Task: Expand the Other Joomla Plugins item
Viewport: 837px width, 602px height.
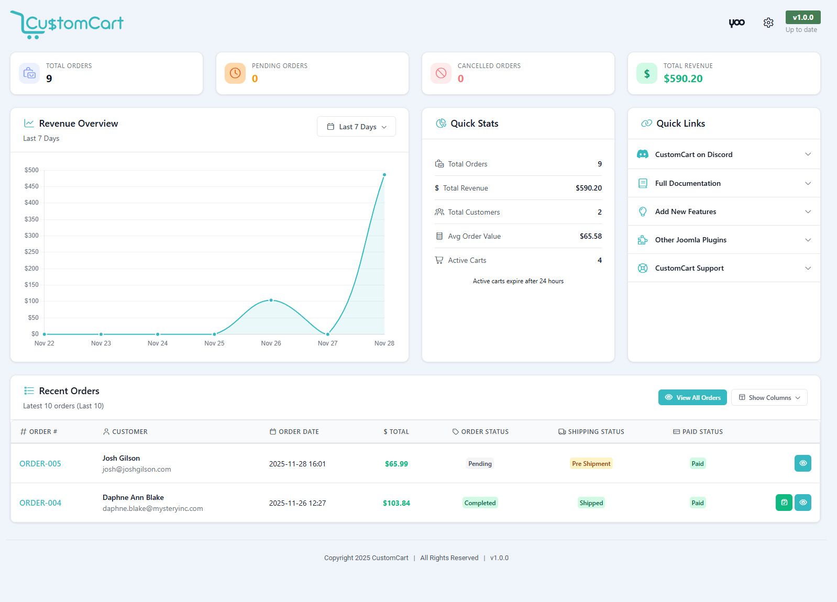Action: coord(724,240)
